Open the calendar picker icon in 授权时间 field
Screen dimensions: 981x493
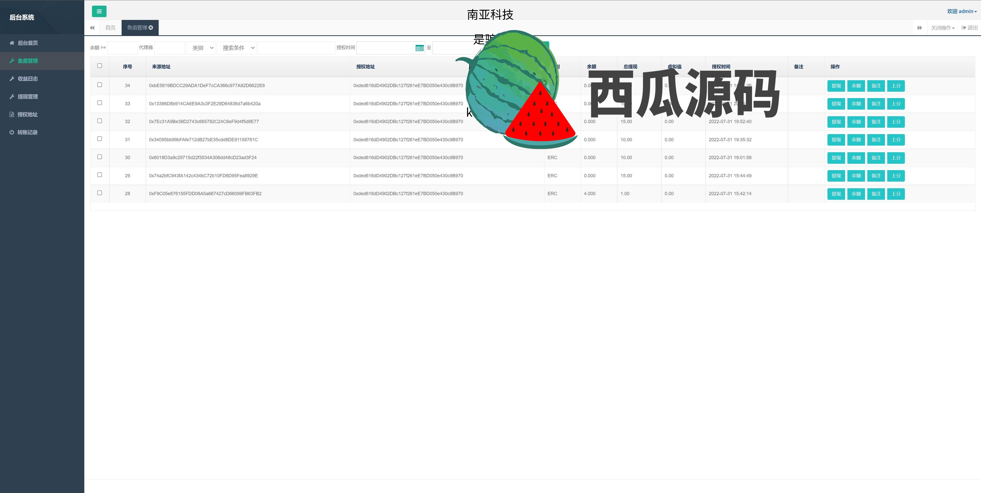[x=419, y=48]
